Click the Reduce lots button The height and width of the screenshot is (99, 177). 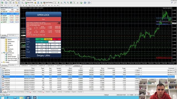click(x=54, y=50)
